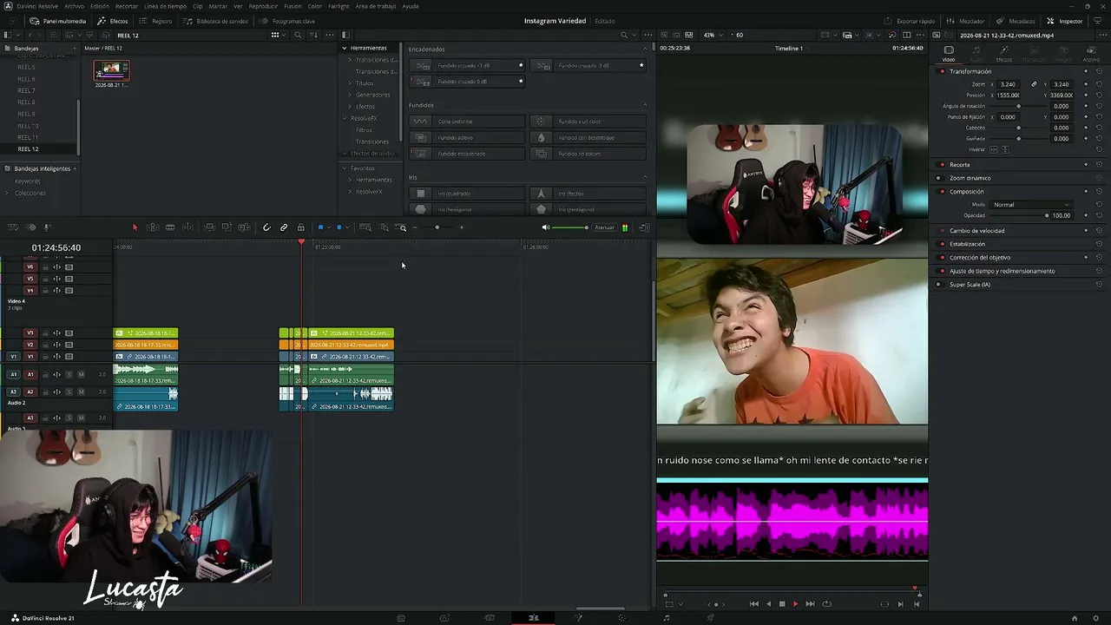
Task: Add keyframe for Zoom parameter
Action: (x=1086, y=84)
